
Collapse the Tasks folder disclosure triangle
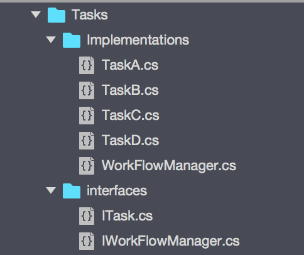[36, 14]
